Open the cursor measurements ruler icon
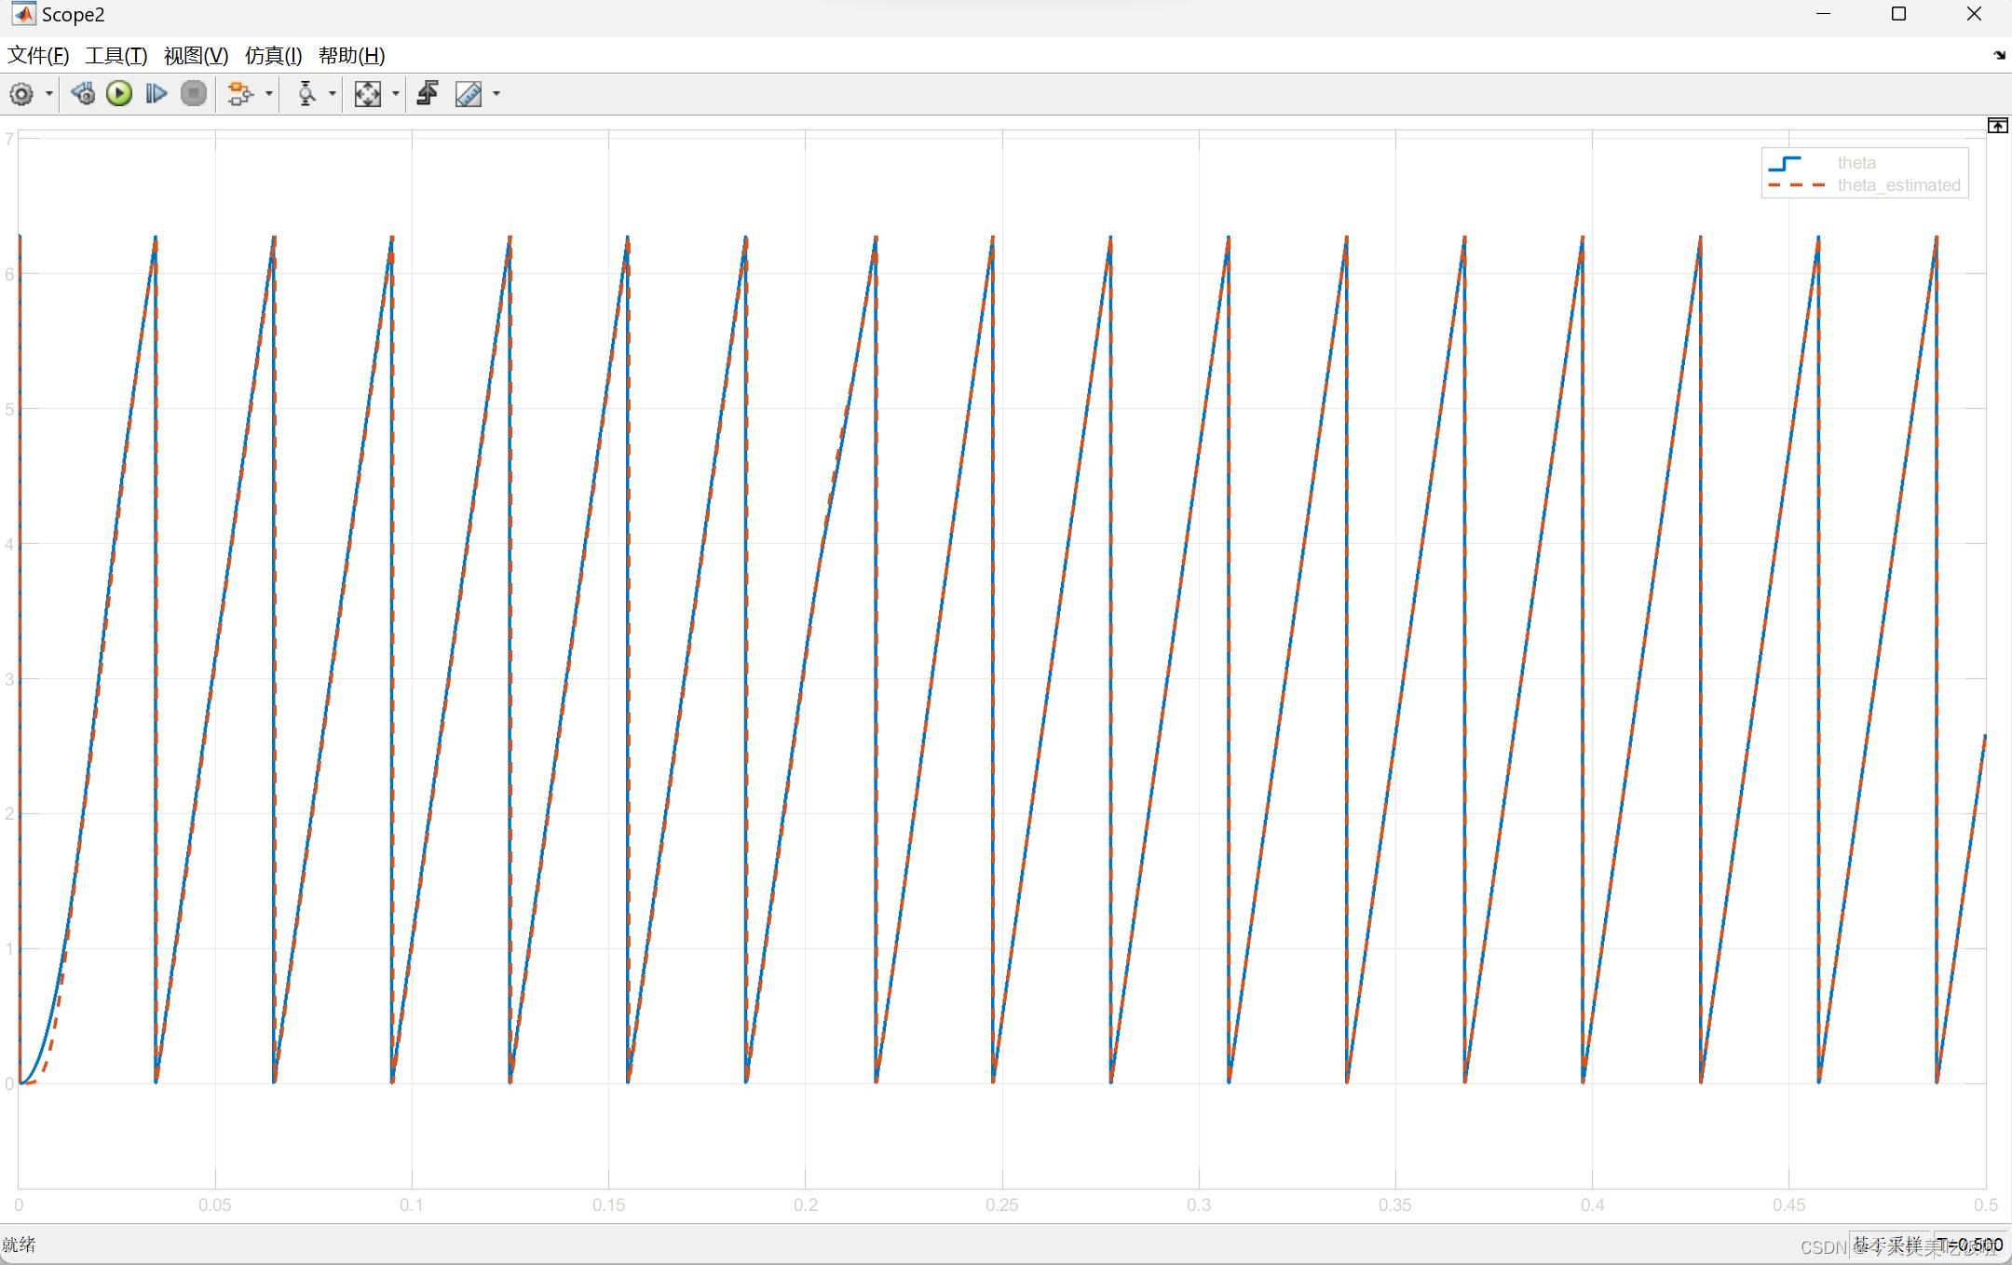The height and width of the screenshot is (1265, 2012). tap(469, 93)
